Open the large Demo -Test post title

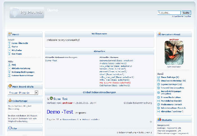click(60, 112)
